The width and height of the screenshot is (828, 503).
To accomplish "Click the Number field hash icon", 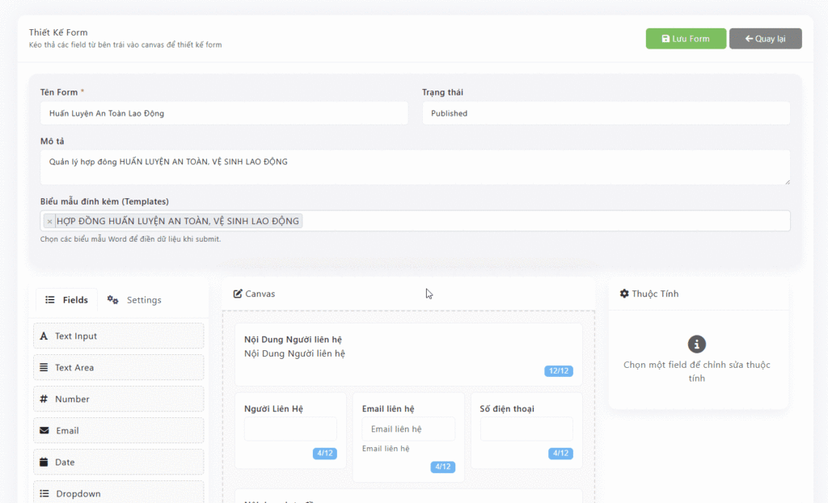I will tap(44, 399).
